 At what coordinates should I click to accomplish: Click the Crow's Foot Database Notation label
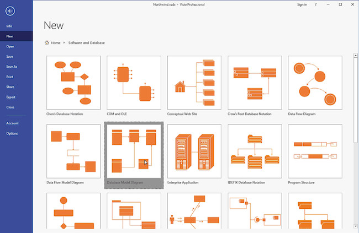coord(249,114)
